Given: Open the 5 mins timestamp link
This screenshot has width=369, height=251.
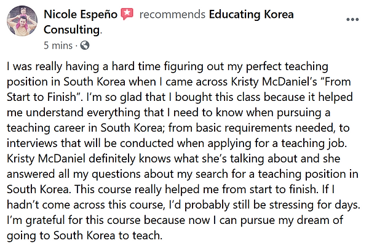Looking at the screenshot, I should pos(58,45).
